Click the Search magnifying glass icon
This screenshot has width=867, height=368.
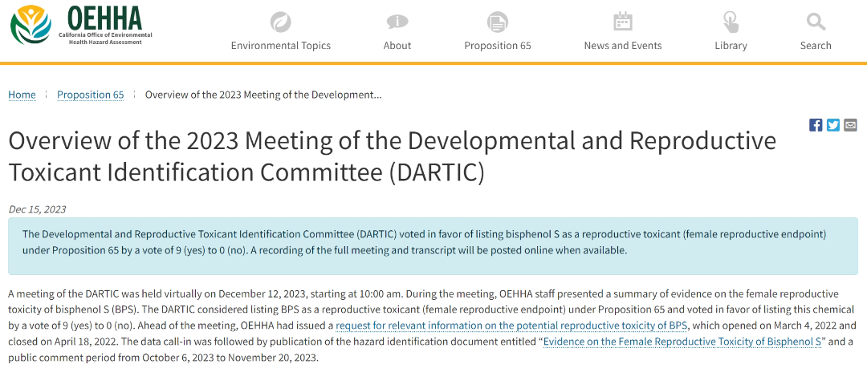tap(816, 22)
